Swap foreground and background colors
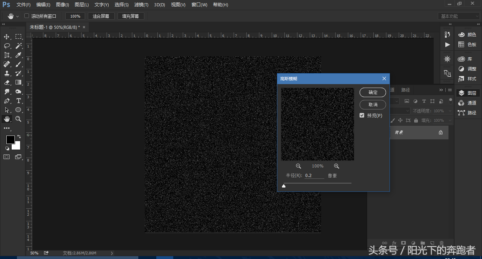The width and height of the screenshot is (482, 259). coord(19,137)
